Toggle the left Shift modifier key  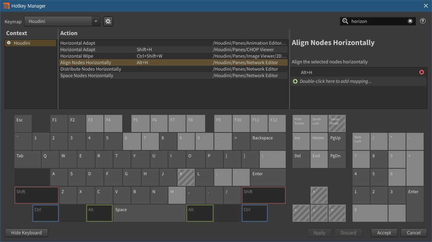pyautogui.click(x=37, y=195)
